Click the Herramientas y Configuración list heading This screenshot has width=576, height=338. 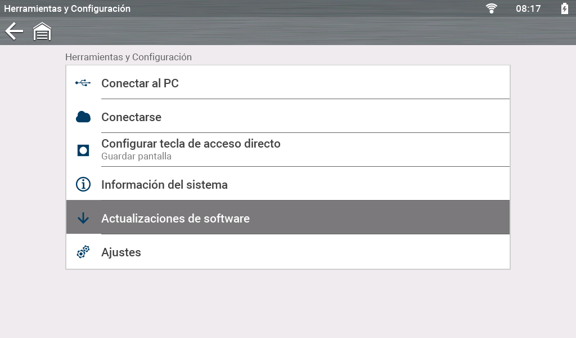pos(128,57)
